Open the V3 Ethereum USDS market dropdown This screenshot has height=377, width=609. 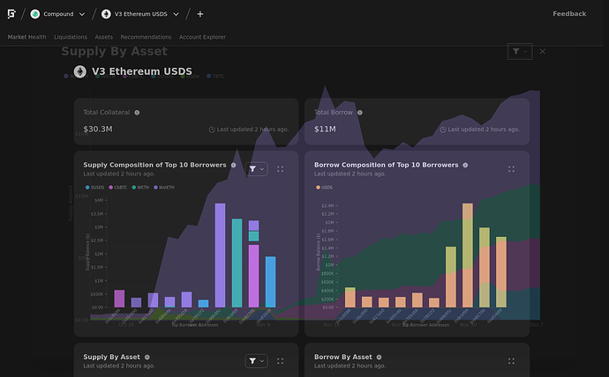coord(140,14)
